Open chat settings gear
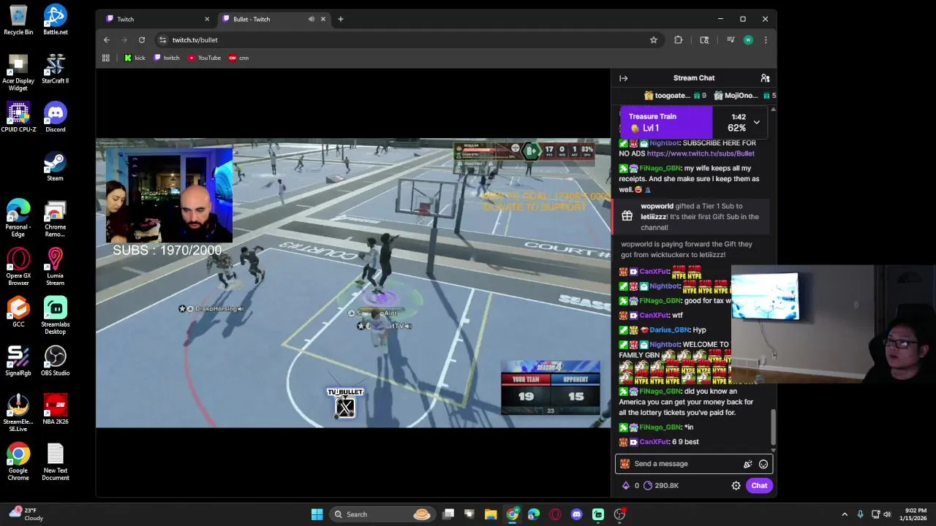Screen dimensions: 936x526 pyautogui.click(x=736, y=486)
